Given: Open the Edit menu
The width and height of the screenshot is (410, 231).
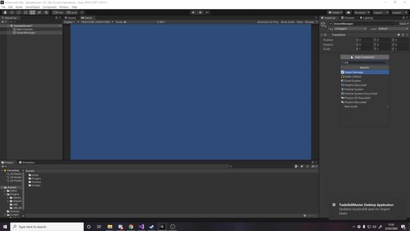Looking at the screenshot, I should pyautogui.click(x=10, y=7).
